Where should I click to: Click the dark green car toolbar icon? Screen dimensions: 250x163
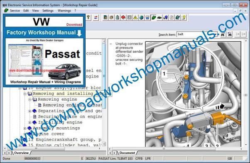159,17
